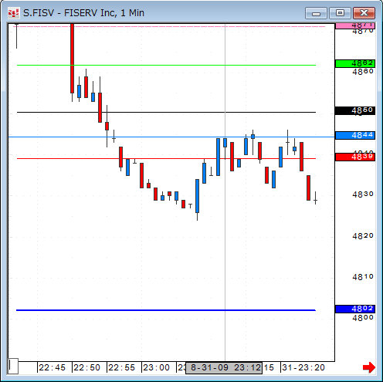Maximize the S.FISV chart window

coord(340,13)
